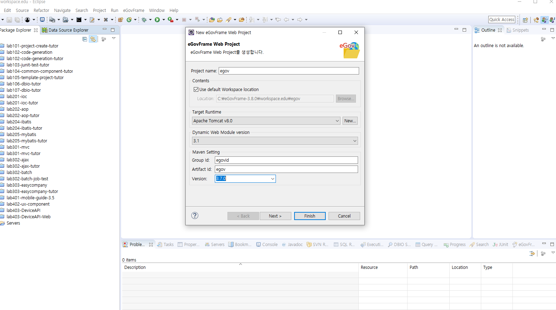The width and height of the screenshot is (556, 310).
Task: Open the Package Explorer view menu triangle
Action: tap(114, 38)
